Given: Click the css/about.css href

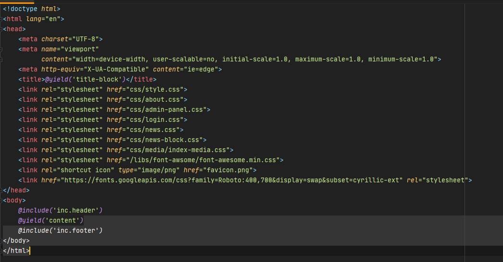Looking at the screenshot, I should click(x=155, y=100).
